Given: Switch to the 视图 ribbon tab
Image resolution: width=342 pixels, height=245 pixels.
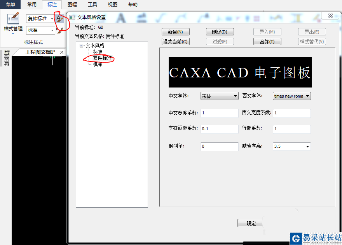Looking at the screenshot, I should pos(113,4).
